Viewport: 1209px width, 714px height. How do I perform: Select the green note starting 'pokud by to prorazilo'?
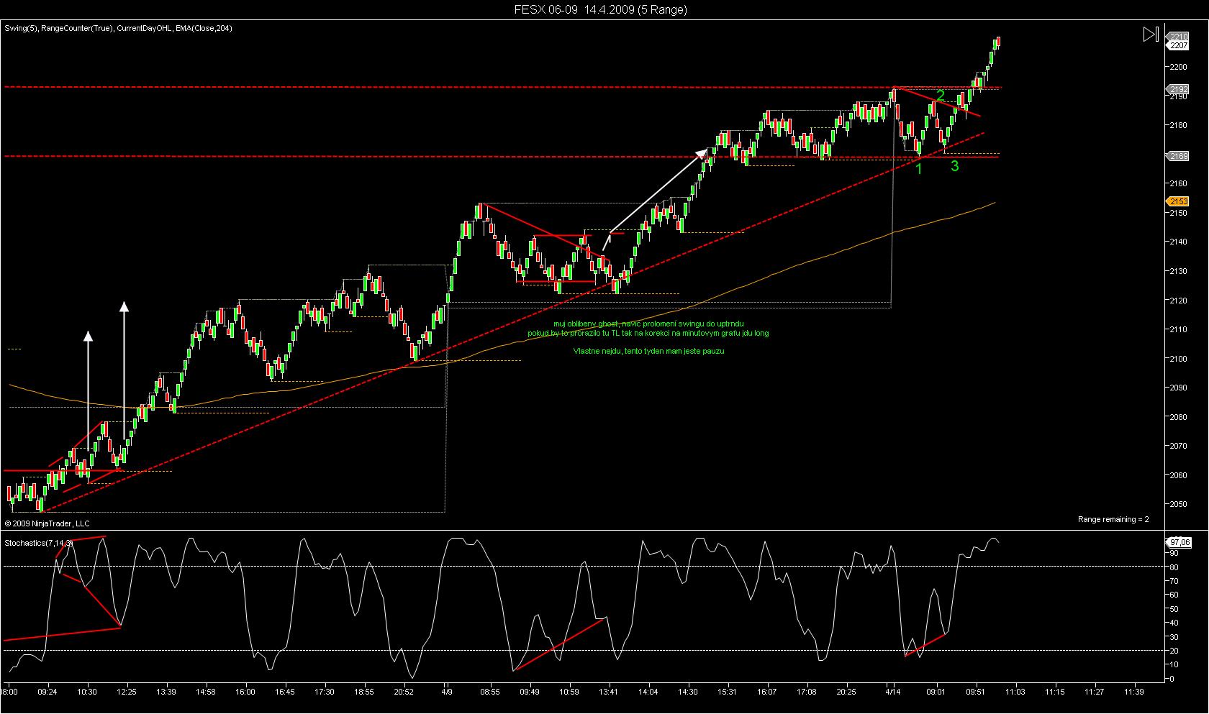coord(648,333)
